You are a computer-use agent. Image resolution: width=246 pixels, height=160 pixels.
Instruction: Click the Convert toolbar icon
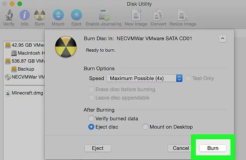click(158, 15)
